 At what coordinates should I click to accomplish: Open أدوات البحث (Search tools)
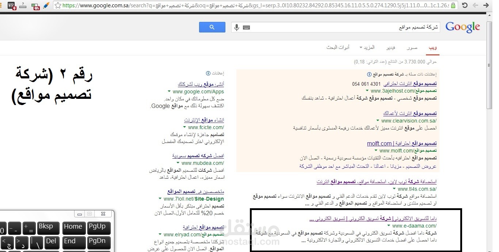coord(338,48)
